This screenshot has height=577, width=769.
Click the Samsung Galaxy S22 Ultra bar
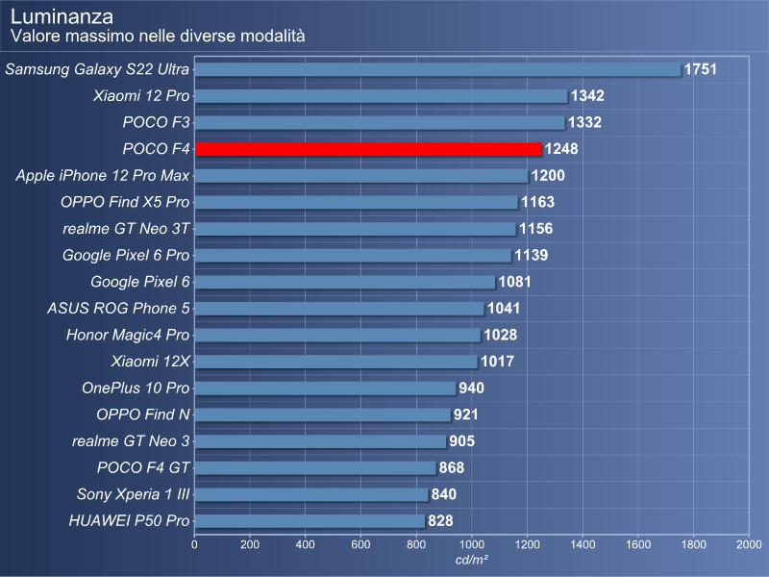tap(438, 69)
